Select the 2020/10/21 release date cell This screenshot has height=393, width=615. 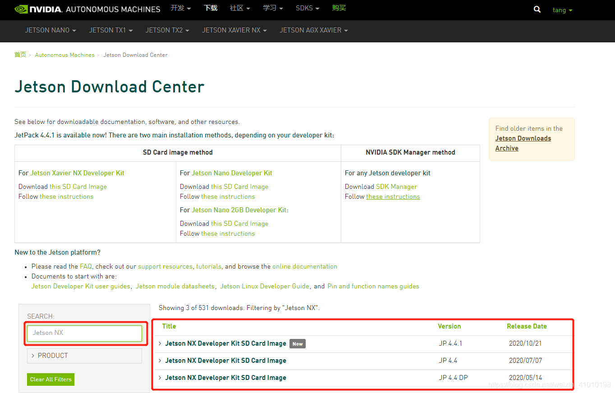(525, 343)
